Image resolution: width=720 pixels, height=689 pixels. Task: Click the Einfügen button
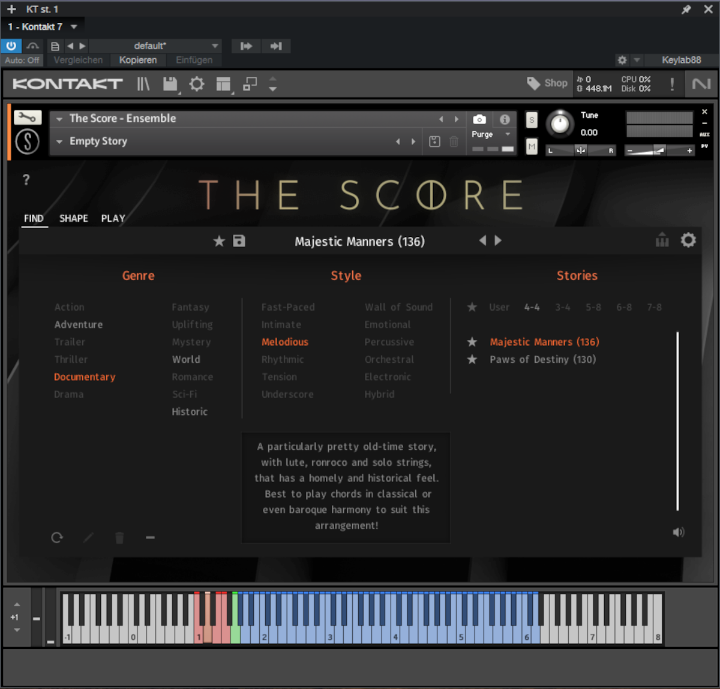tap(194, 60)
